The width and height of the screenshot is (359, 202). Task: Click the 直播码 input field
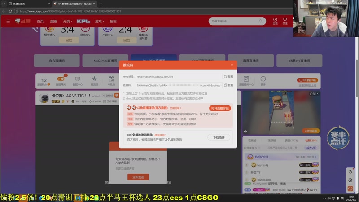179,85
